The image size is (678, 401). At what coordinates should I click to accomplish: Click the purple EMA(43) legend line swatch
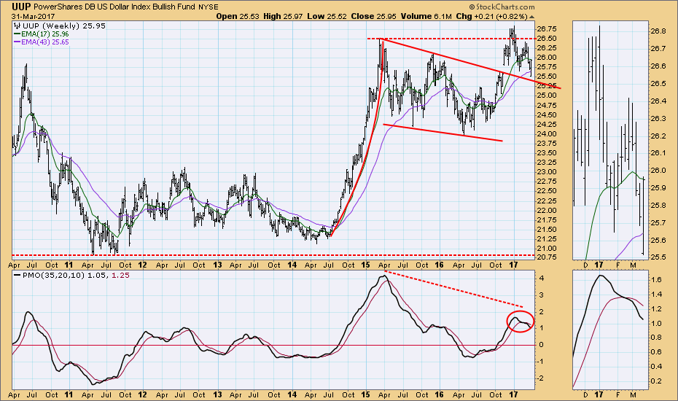(17, 42)
